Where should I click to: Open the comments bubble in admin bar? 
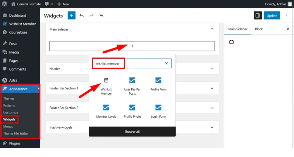pyautogui.click(x=47, y=4)
